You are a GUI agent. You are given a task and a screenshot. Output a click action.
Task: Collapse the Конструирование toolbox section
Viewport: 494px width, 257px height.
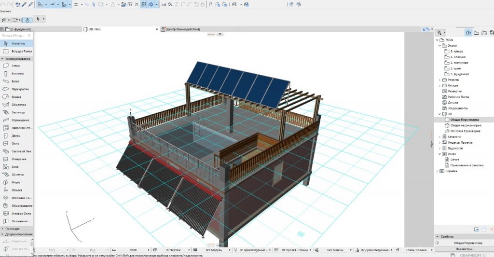[x=2, y=59]
